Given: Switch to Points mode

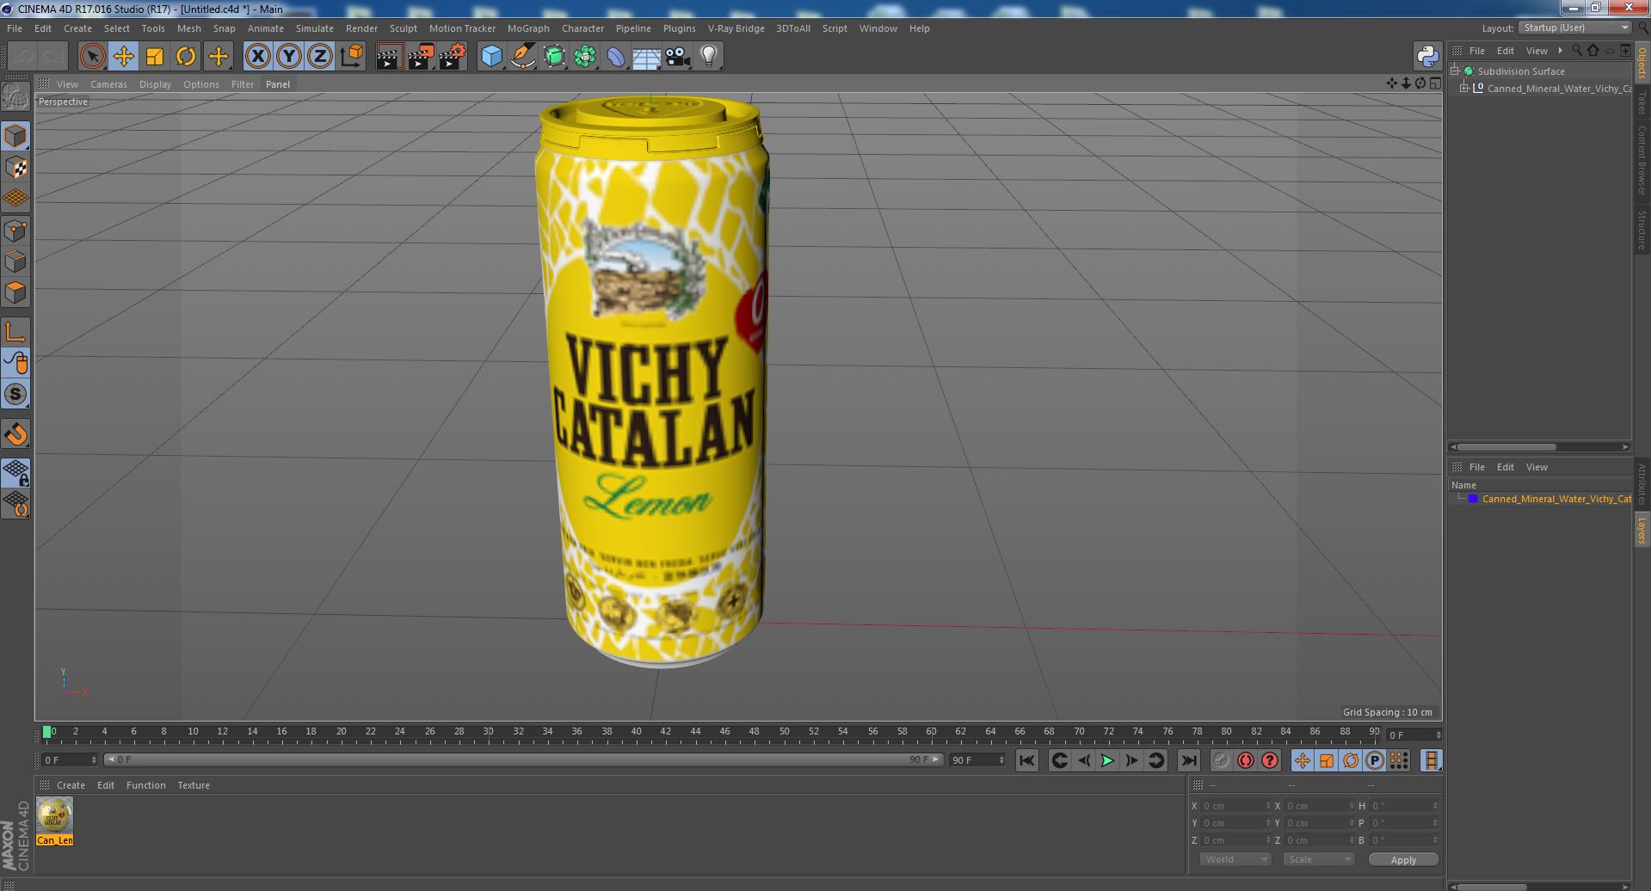Looking at the screenshot, I should (15, 230).
